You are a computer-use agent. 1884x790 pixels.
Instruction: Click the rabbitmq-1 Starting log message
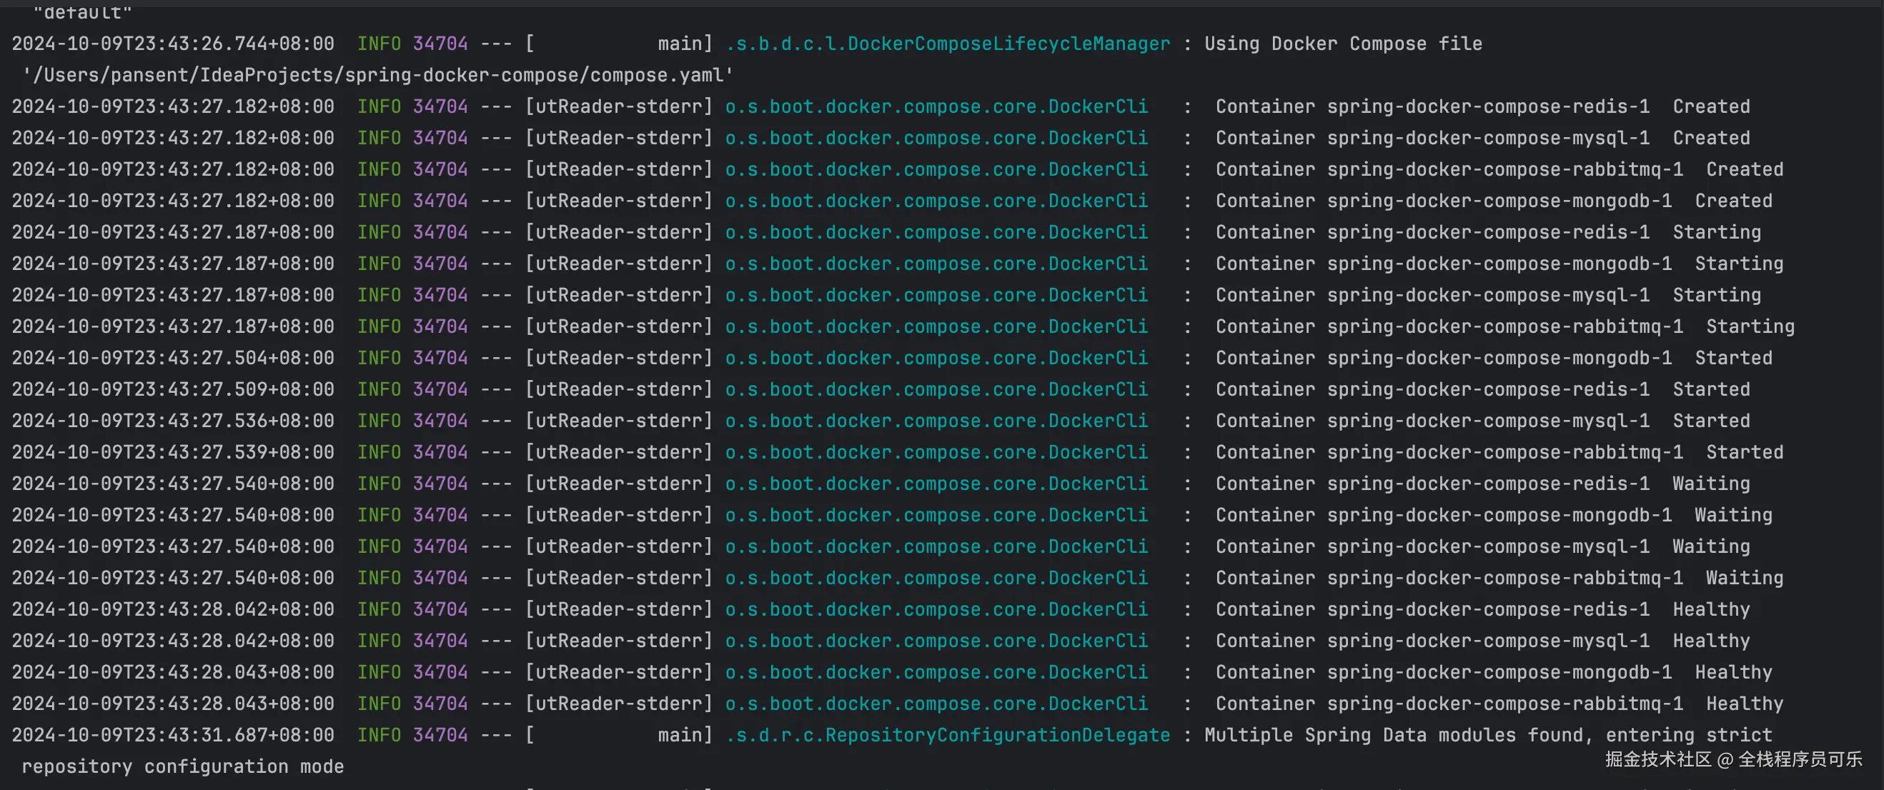point(1504,326)
